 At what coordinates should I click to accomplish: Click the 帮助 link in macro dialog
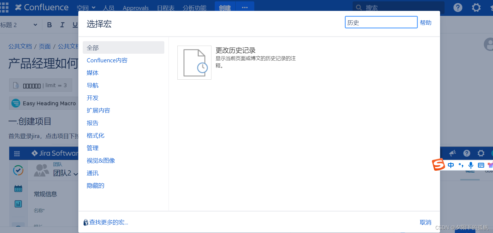click(x=426, y=23)
